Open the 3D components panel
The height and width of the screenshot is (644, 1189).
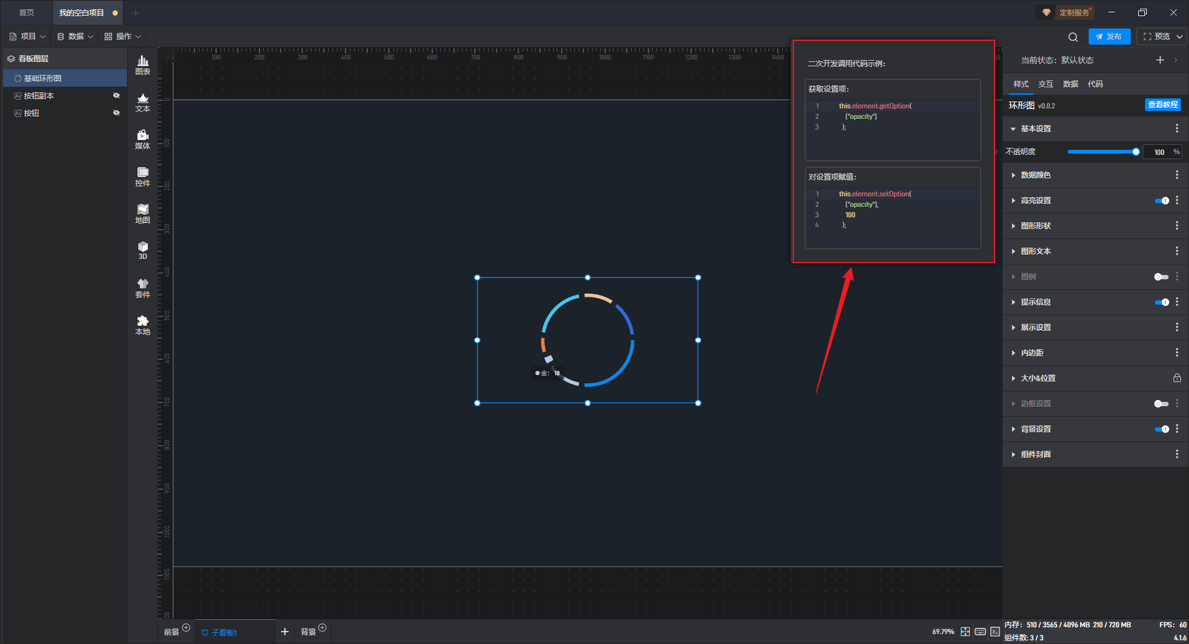[x=142, y=250]
